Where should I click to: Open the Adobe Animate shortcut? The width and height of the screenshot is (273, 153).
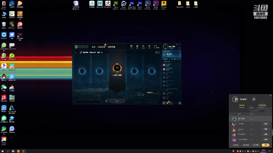(x=140, y=5)
